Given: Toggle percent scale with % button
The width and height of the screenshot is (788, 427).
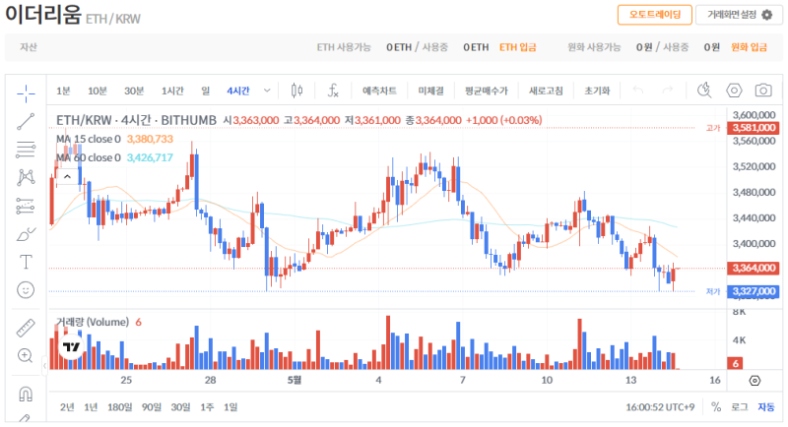Looking at the screenshot, I should 716,407.
